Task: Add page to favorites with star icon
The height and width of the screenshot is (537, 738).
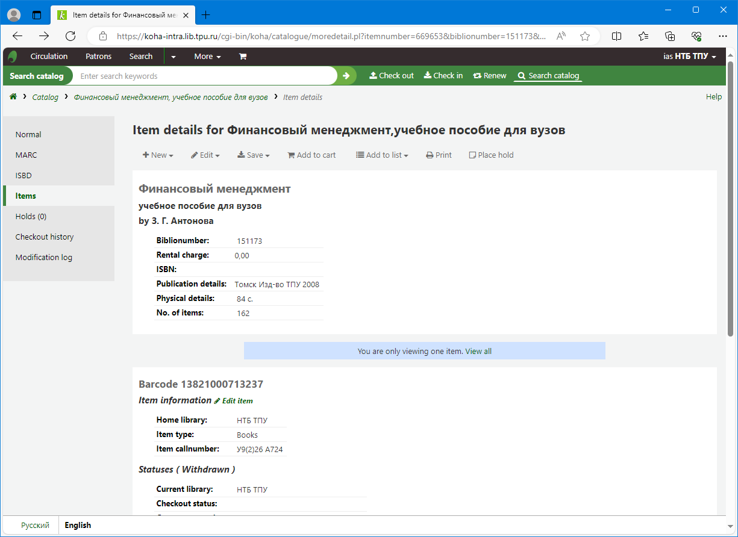Action: 584,36
